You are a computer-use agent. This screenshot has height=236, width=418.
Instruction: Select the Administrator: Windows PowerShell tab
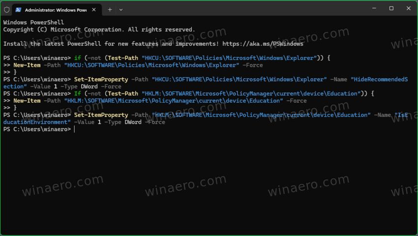click(x=55, y=9)
